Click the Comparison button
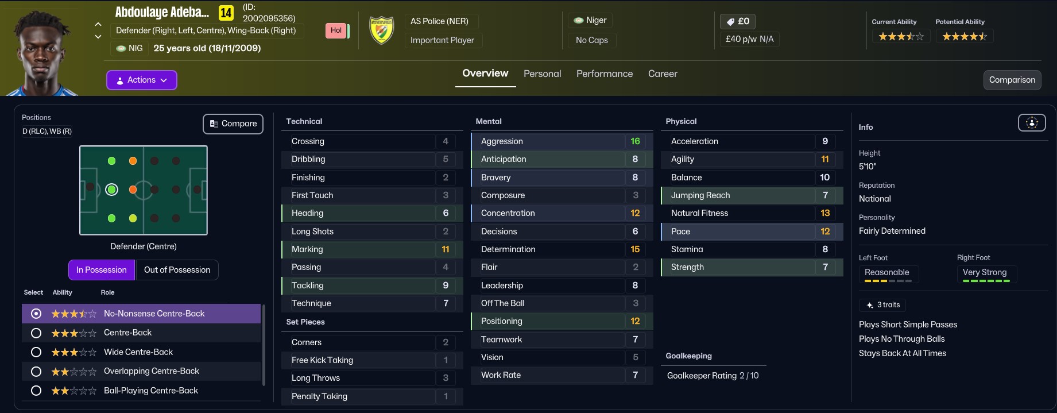 [1012, 80]
